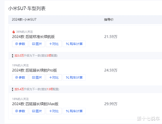Add 后驱标准长续航版 to 对比
The height and width of the screenshot is (124, 162).
(x=54, y=44)
